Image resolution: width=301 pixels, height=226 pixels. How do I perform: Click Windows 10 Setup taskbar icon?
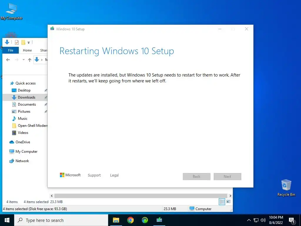click(159, 220)
